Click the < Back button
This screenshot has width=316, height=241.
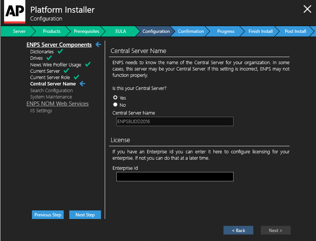click(x=238, y=230)
